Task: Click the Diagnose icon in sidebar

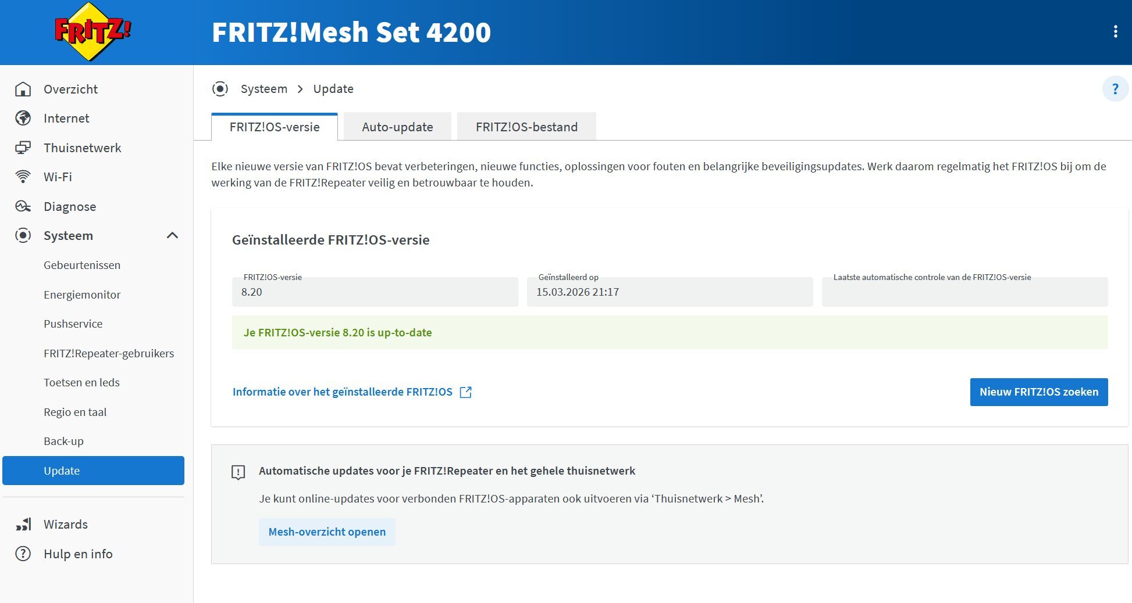Action: tap(23, 206)
